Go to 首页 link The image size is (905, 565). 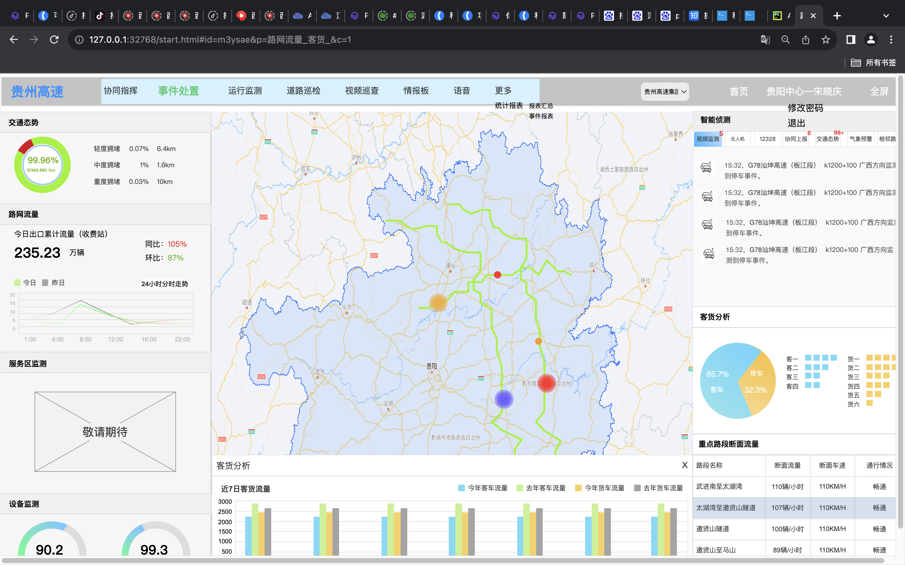pos(739,92)
